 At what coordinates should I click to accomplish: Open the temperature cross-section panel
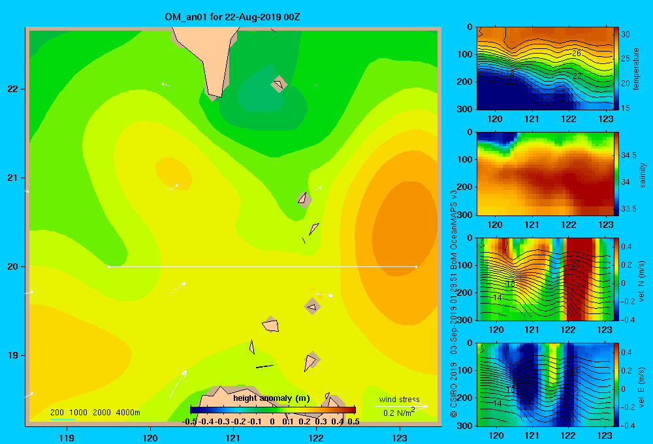545,69
